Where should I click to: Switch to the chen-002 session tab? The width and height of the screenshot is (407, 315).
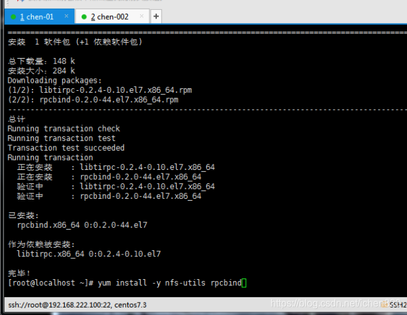(112, 17)
